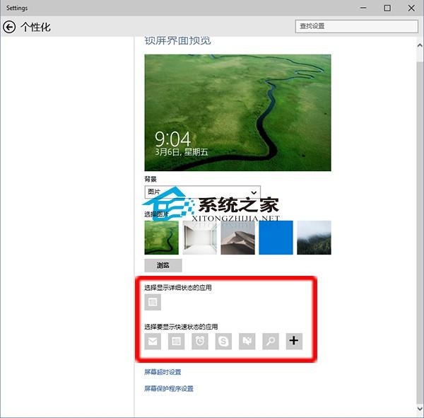Close the Settings window

pyautogui.click(x=411, y=8)
